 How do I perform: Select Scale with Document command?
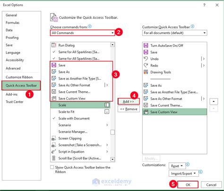pos(80,118)
